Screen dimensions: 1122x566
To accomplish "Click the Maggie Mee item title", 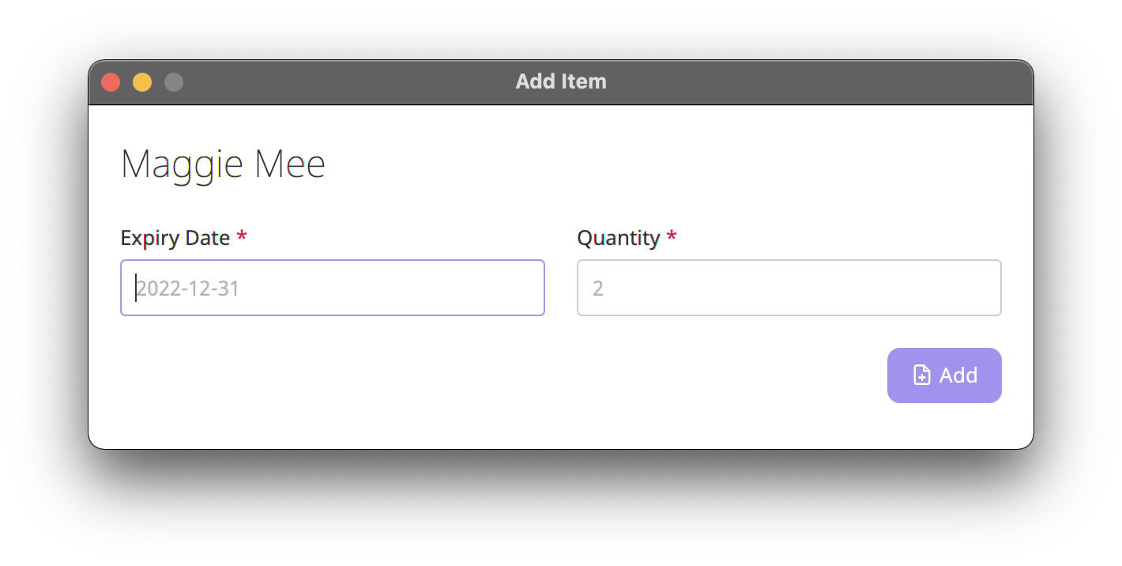I will [x=223, y=164].
